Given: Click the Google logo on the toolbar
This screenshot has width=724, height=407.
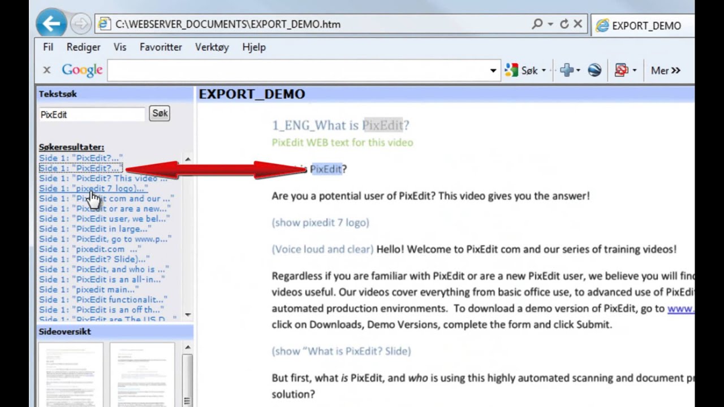Looking at the screenshot, I should pyautogui.click(x=82, y=70).
